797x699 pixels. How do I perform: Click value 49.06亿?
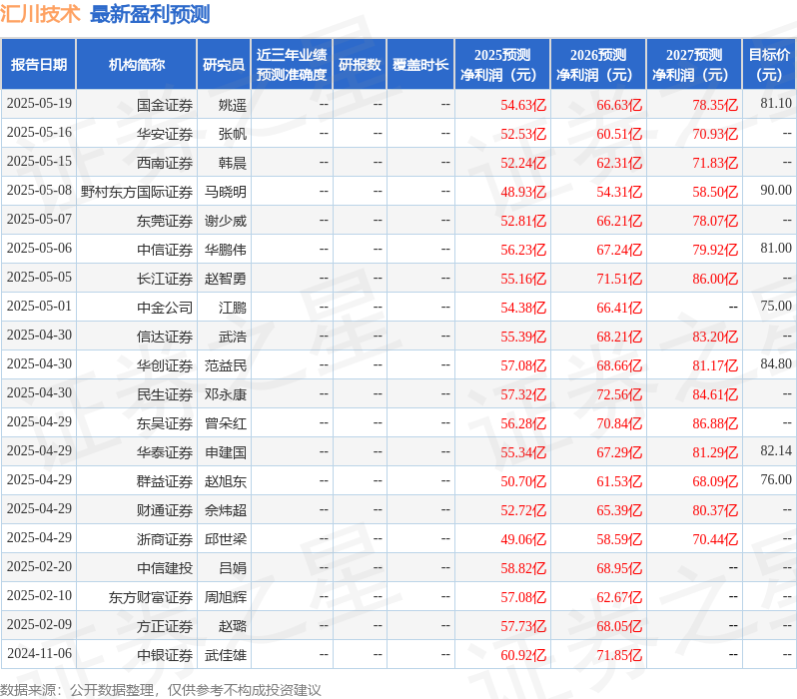pyautogui.click(x=523, y=540)
